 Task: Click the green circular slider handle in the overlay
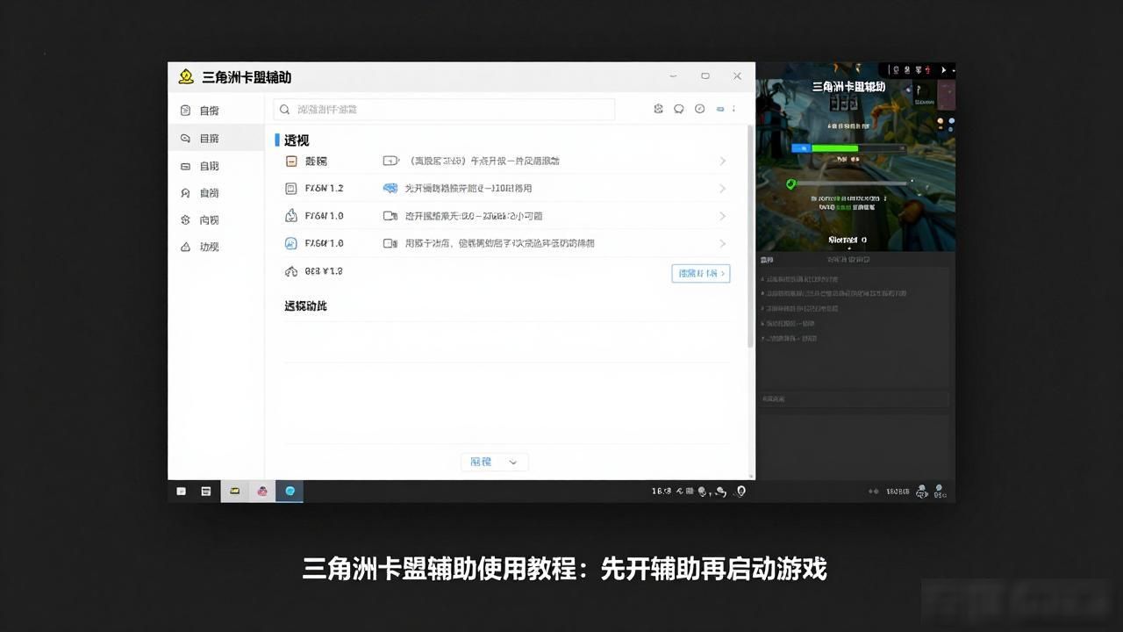point(790,184)
